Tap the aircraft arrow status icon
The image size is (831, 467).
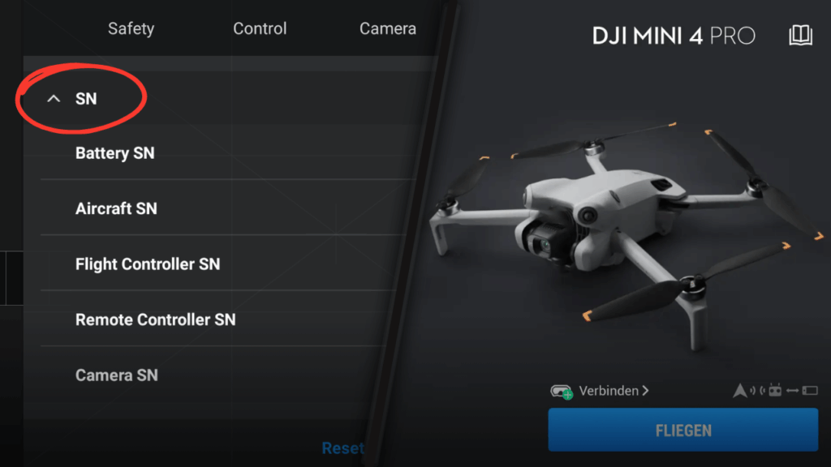pos(740,391)
